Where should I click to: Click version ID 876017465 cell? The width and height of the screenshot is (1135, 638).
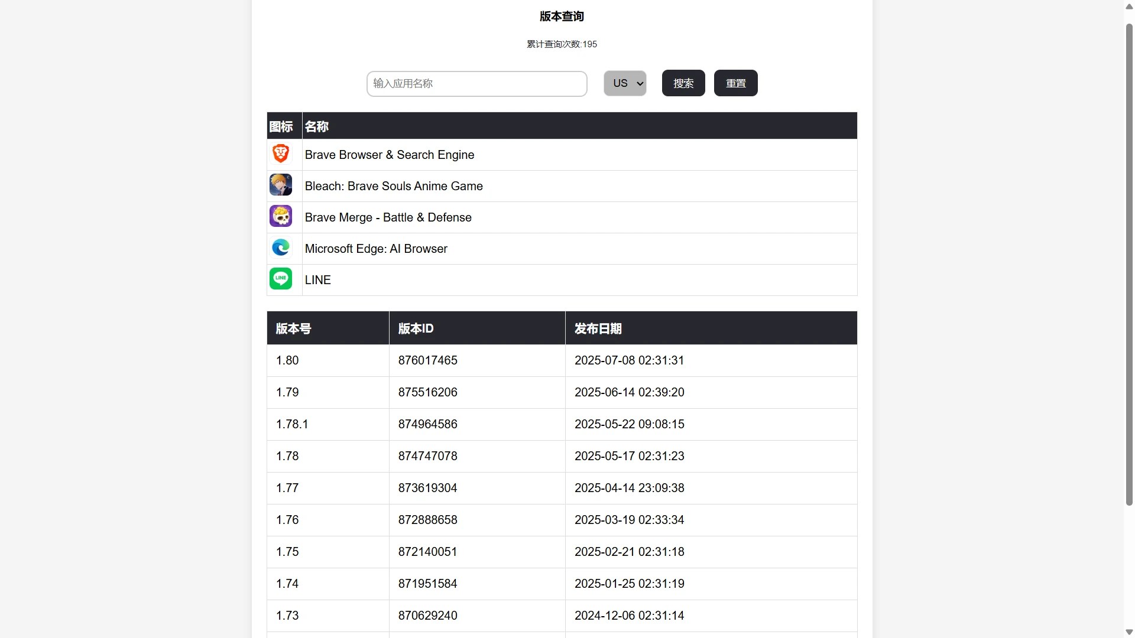pyautogui.click(x=428, y=360)
